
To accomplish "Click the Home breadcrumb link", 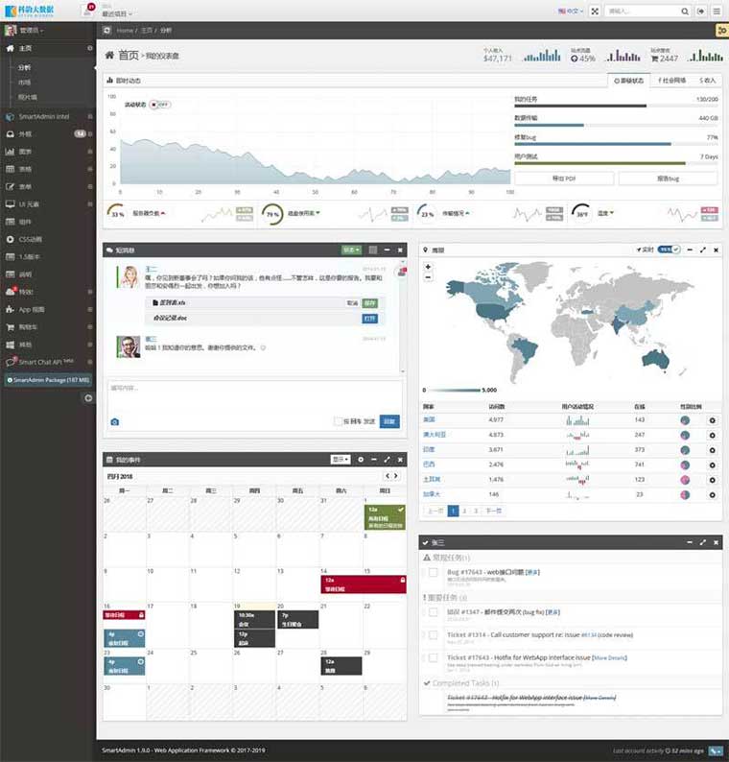I will [125, 30].
